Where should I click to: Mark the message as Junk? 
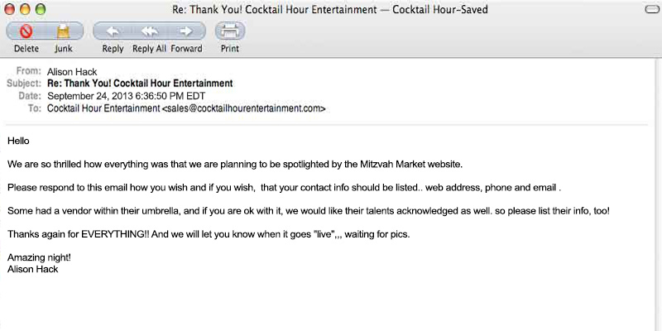click(64, 32)
